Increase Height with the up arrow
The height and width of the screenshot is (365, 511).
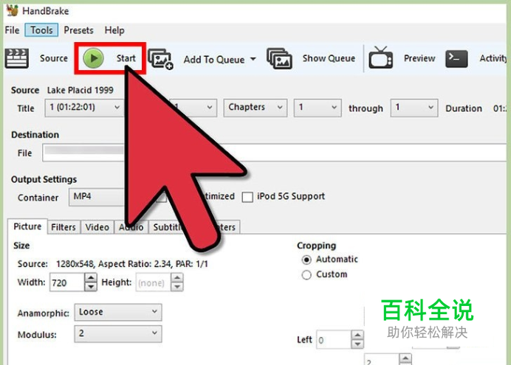[177, 278]
